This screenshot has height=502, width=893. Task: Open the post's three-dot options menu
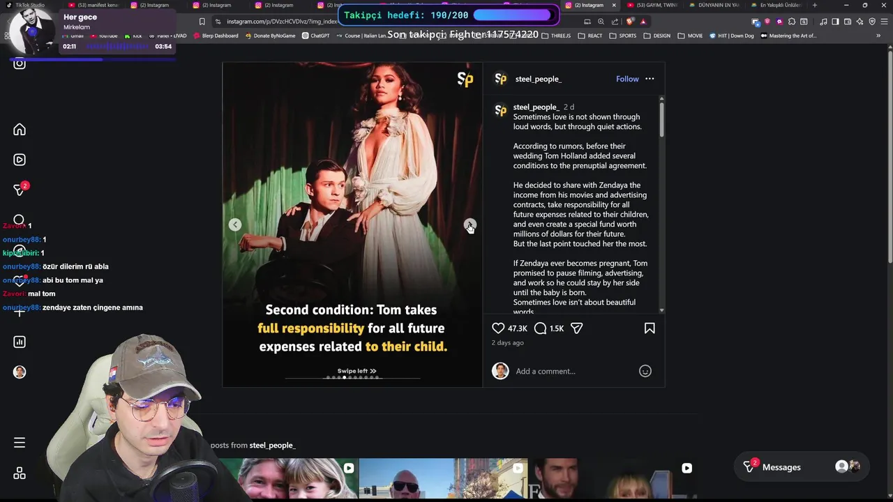click(650, 79)
